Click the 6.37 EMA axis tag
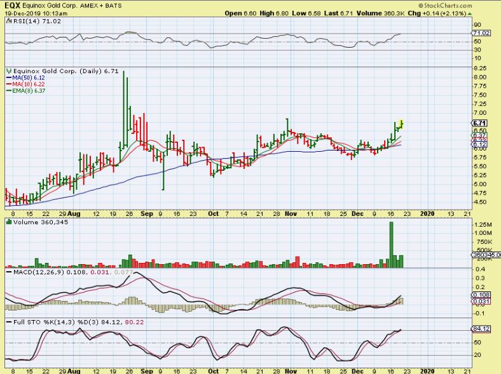Viewport: 501px width, 374px height. (479, 135)
